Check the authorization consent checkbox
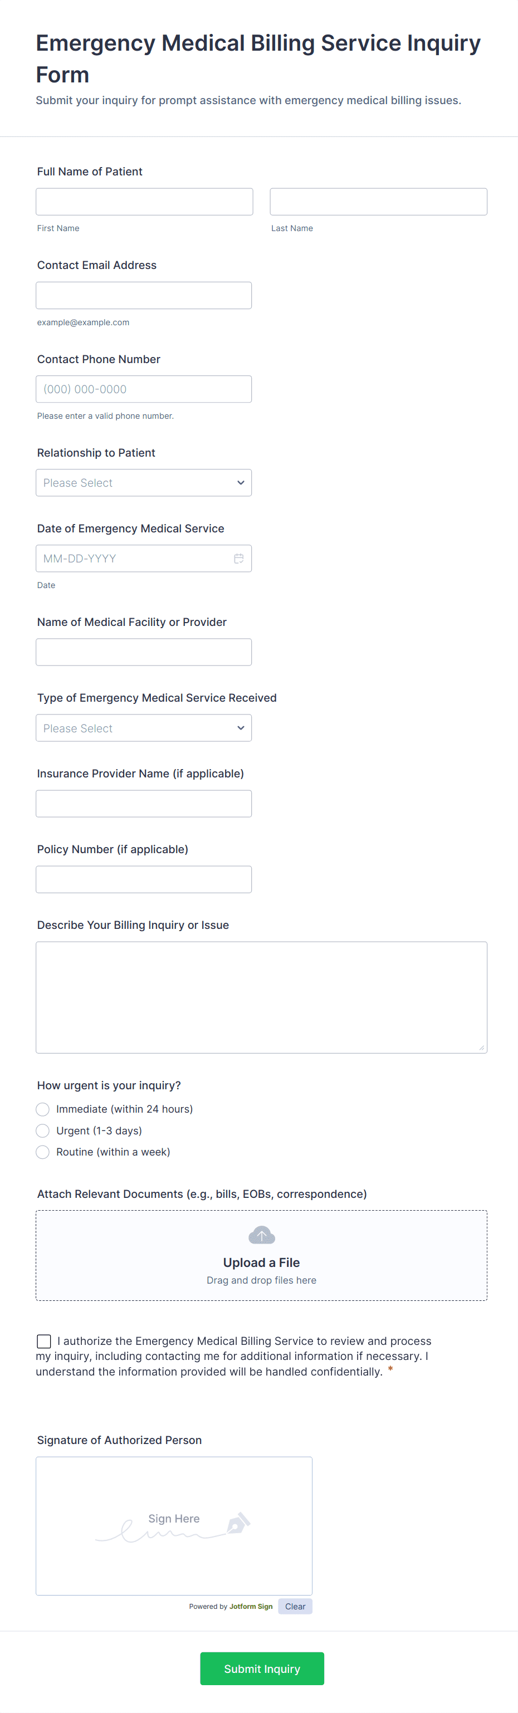518x1713 pixels. (44, 1340)
